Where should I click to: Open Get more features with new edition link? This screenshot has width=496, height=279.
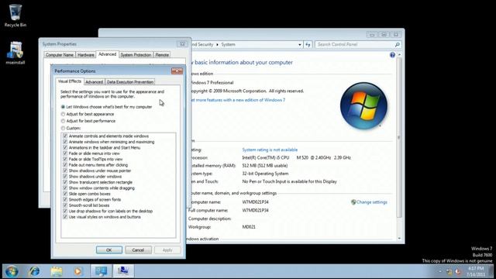(237, 100)
